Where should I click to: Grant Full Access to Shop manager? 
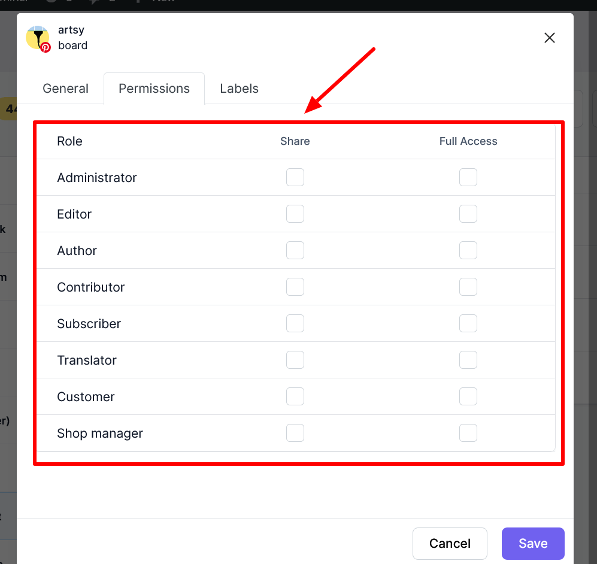pos(468,433)
